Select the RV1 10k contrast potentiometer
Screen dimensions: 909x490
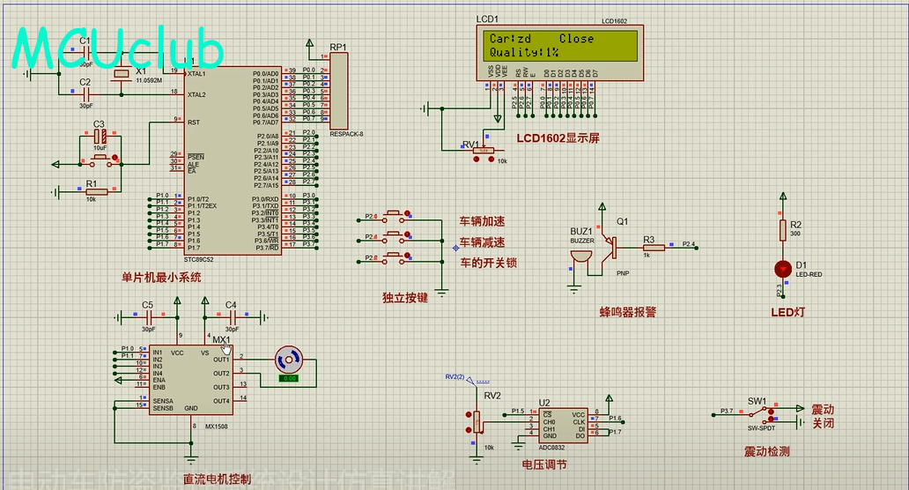[483, 151]
